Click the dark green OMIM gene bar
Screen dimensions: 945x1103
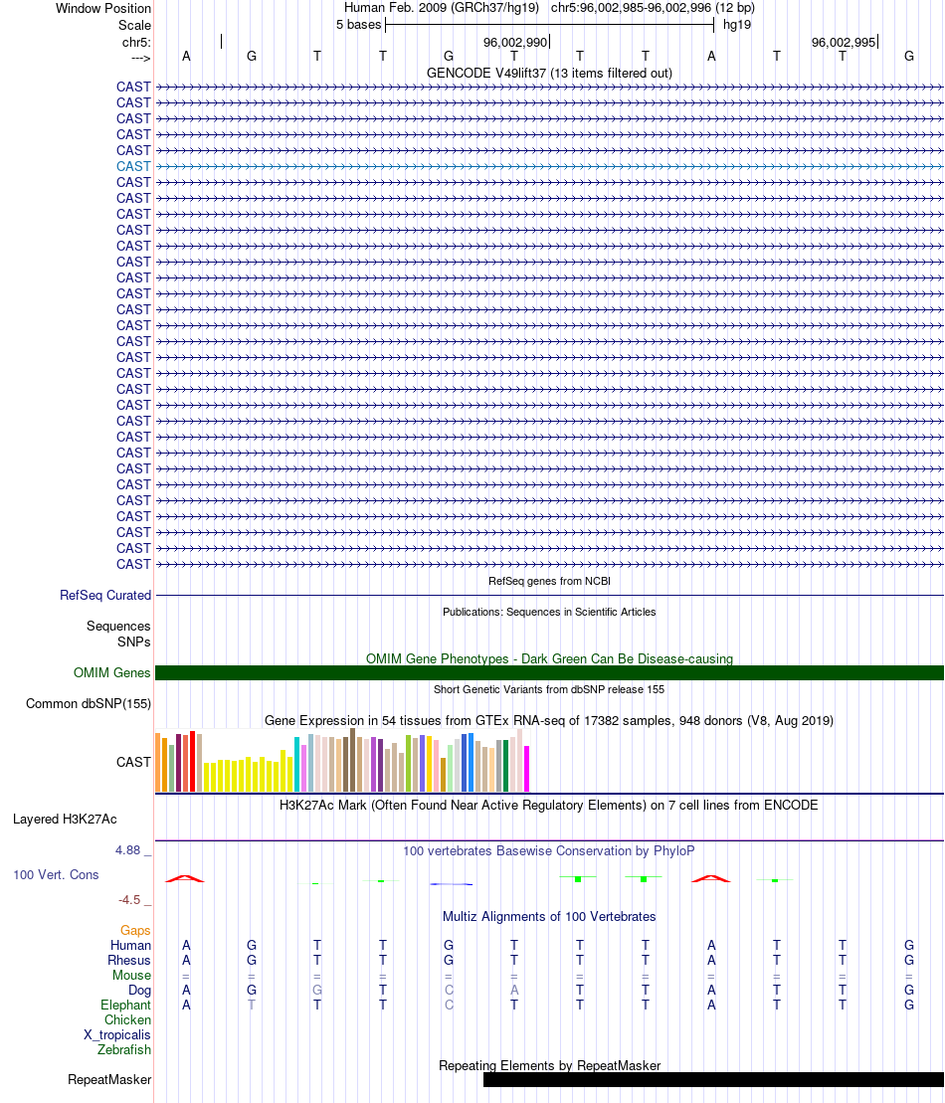pyautogui.click(x=549, y=672)
